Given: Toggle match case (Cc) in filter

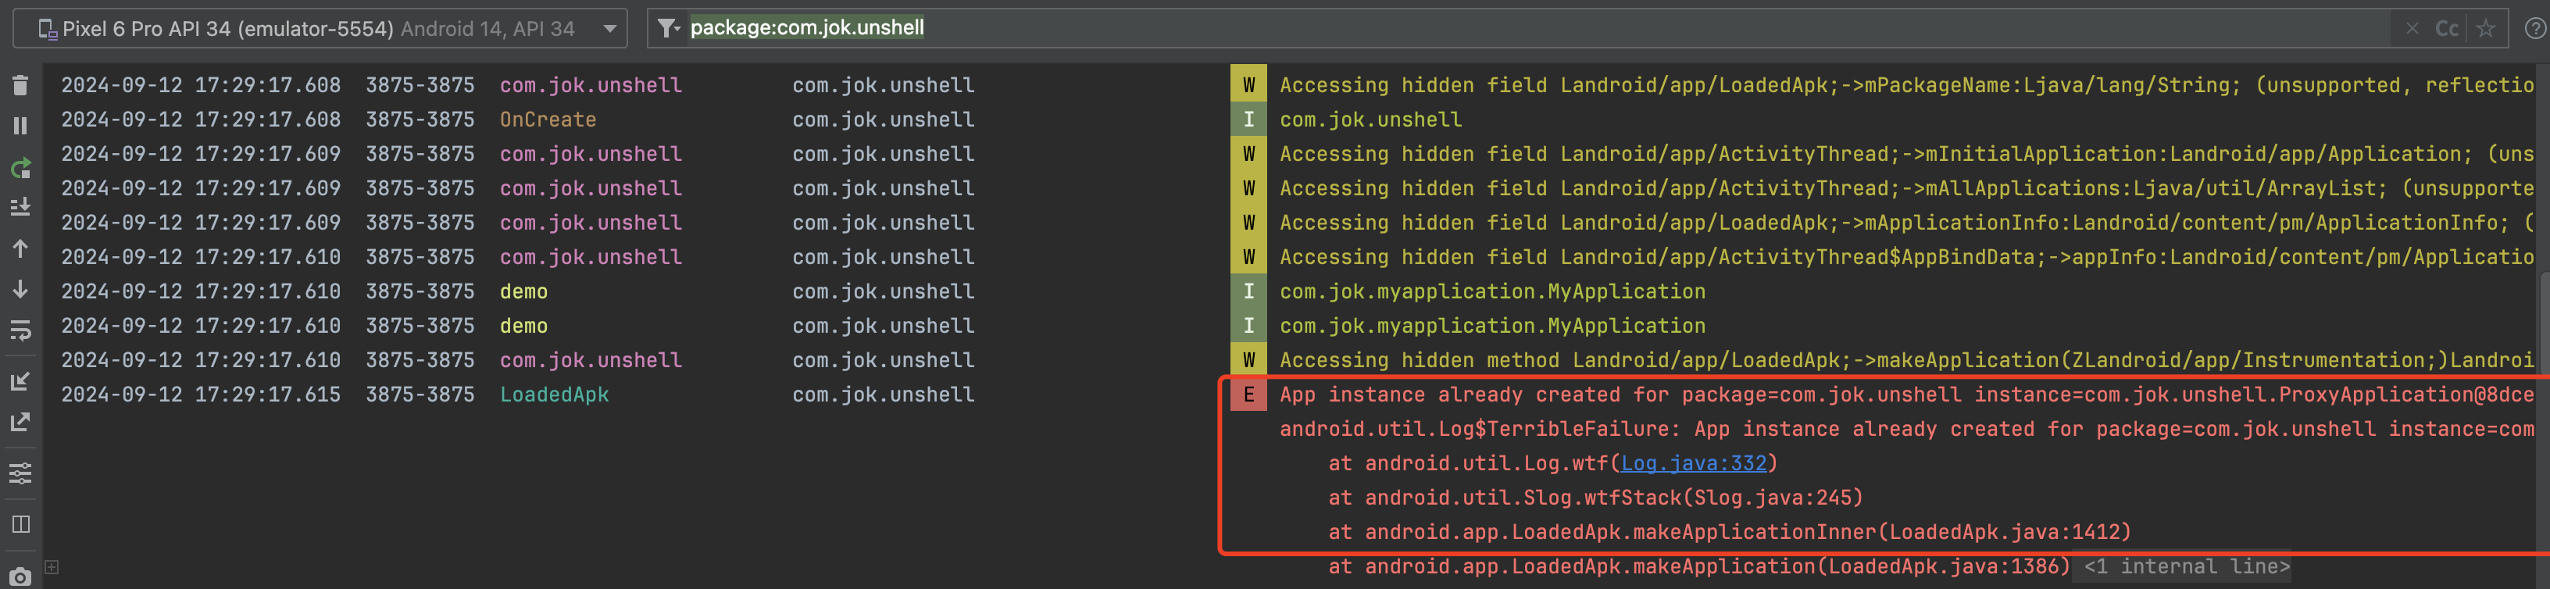Looking at the screenshot, I should (2446, 29).
